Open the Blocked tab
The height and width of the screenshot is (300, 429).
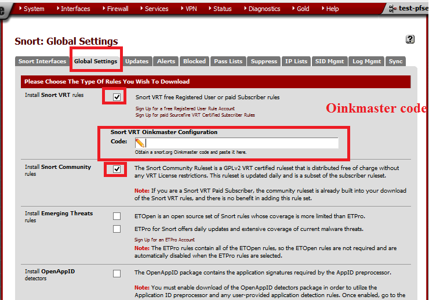click(194, 62)
